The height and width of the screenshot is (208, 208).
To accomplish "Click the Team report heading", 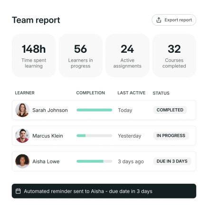I will pyautogui.click(x=36, y=20).
